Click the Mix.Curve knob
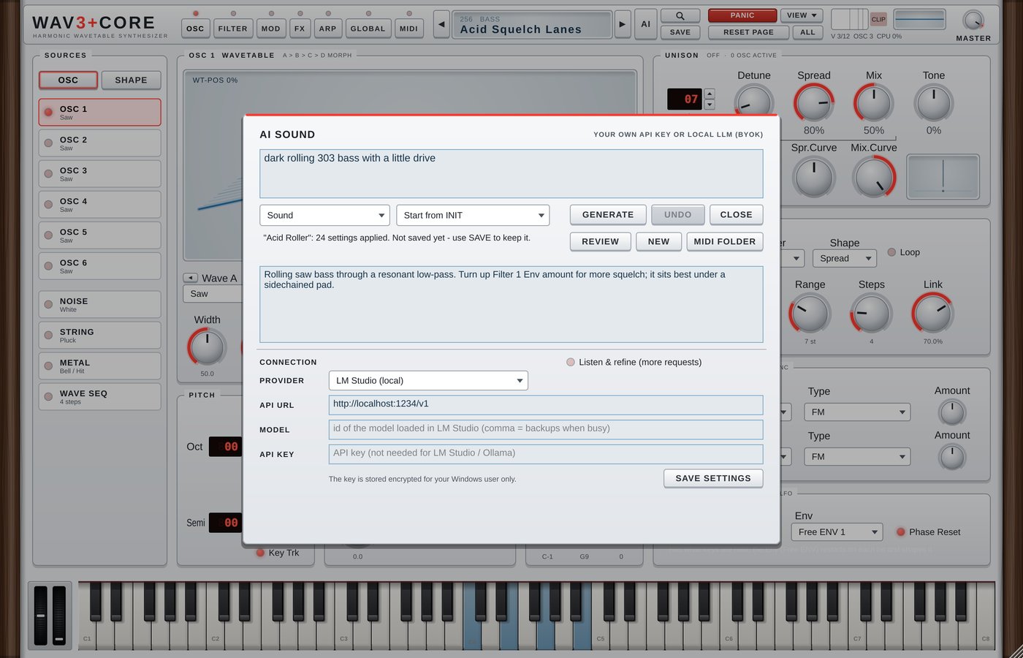1023x658 pixels. [874, 177]
